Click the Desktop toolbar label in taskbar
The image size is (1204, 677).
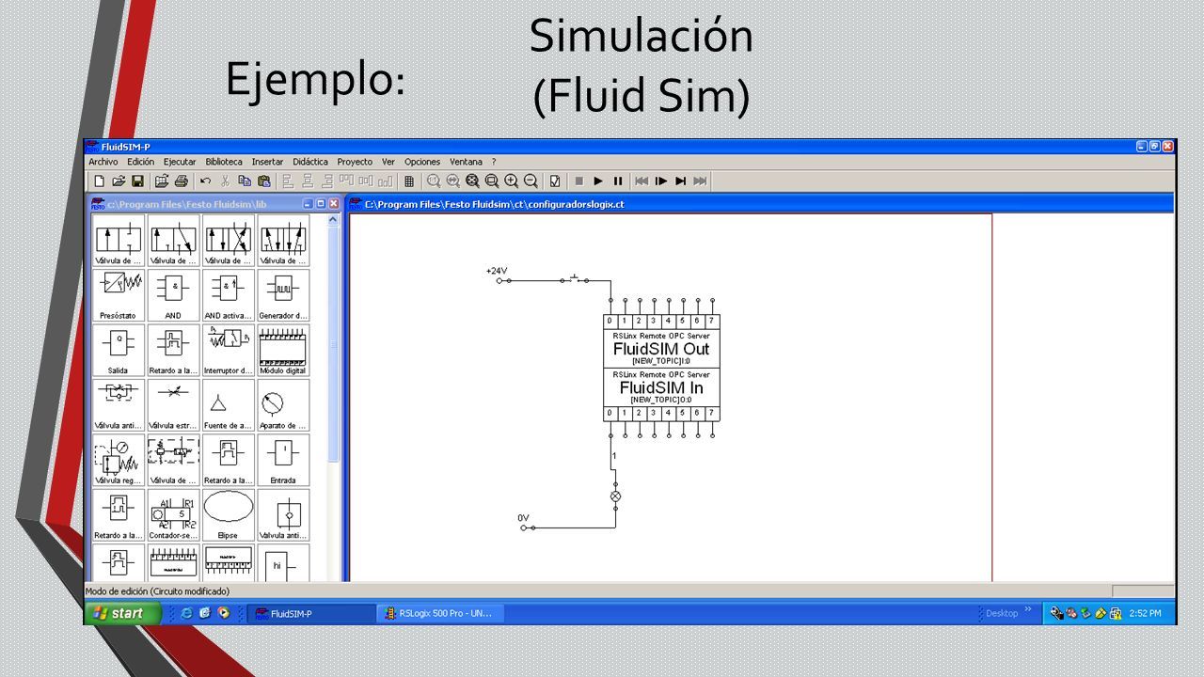pyautogui.click(x=1002, y=613)
